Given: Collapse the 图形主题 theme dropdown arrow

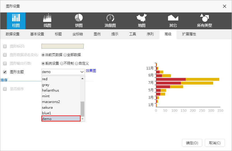Looking at the screenshot, I should pyautogui.click(x=82, y=72).
